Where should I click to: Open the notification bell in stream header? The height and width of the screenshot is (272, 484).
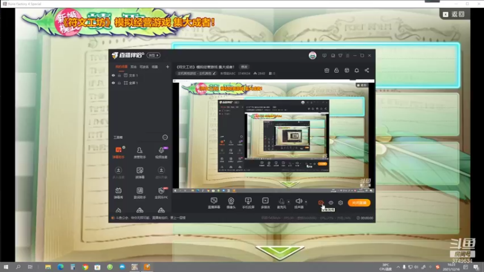click(x=356, y=70)
